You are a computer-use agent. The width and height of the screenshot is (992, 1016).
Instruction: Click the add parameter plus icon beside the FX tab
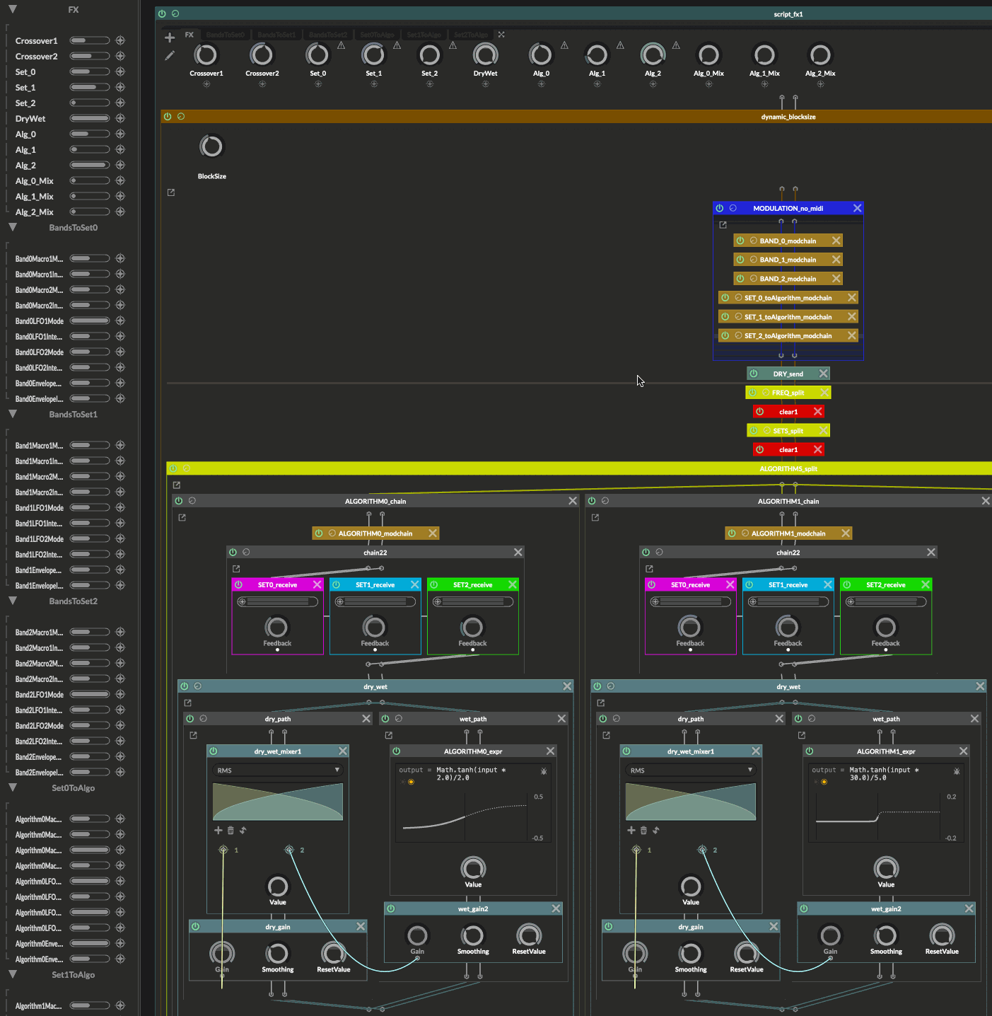[170, 37]
